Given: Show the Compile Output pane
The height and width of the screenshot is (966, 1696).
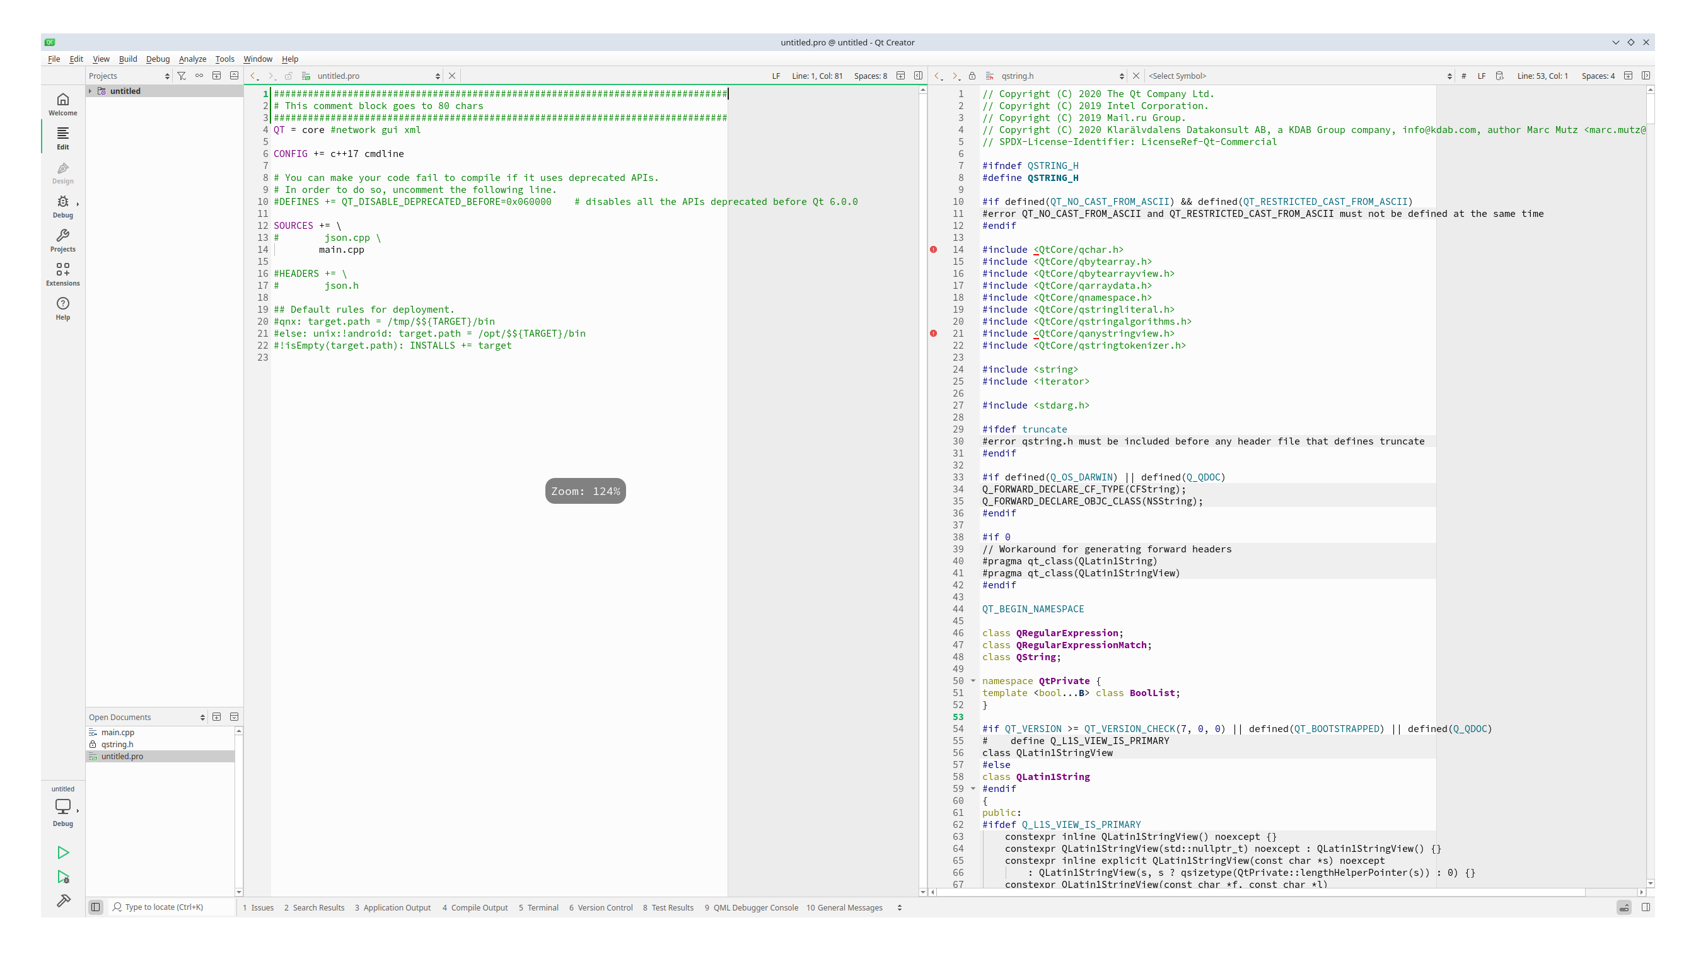Looking at the screenshot, I should [475, 907].
